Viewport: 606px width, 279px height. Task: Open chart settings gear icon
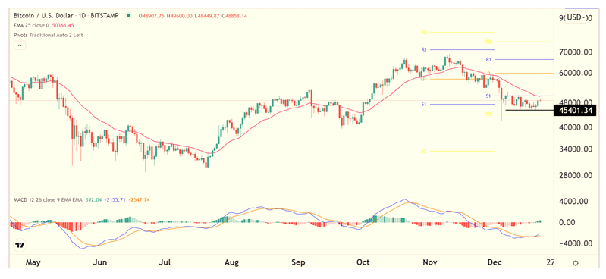(x=576, y=263)
